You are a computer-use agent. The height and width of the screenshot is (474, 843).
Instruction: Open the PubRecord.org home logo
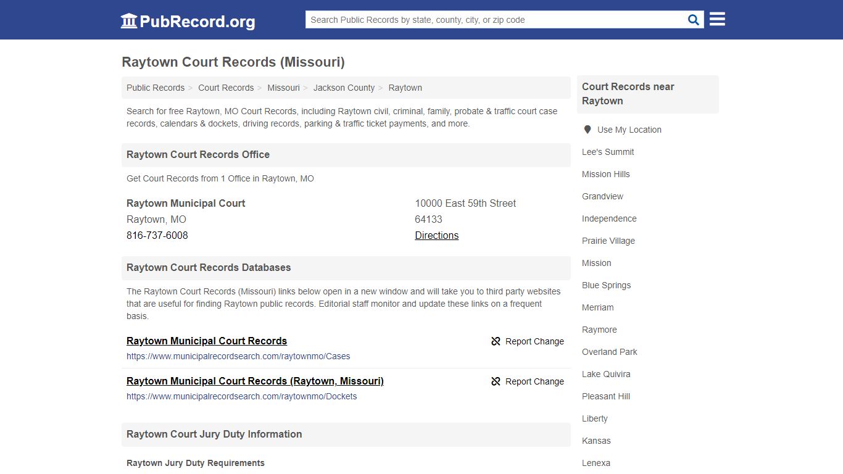[188, 21]
